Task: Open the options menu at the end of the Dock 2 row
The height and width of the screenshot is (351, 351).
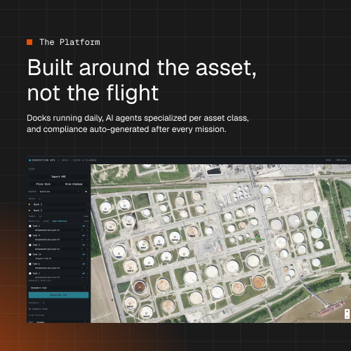Action: click(88, 211)
